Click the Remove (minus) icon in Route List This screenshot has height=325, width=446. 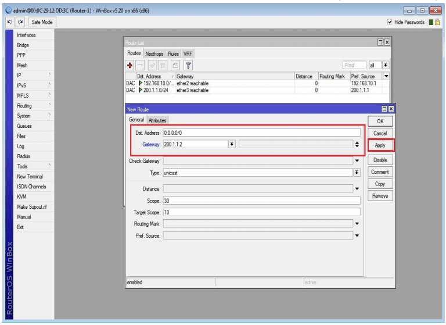click(141, 66)
